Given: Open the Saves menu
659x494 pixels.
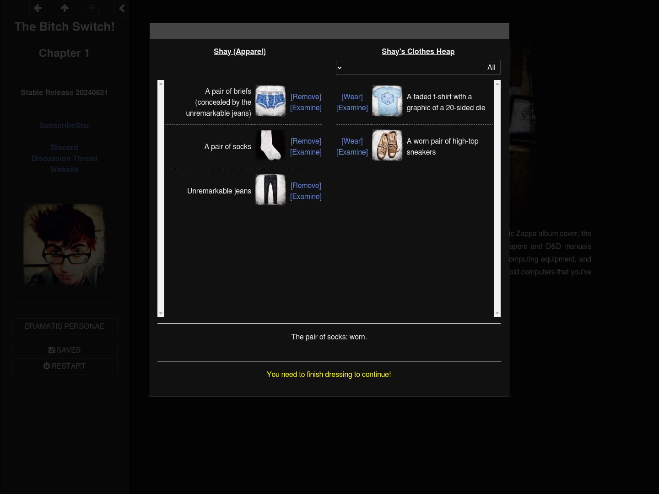Looking at the screenshot, I should tap(65, 350).
